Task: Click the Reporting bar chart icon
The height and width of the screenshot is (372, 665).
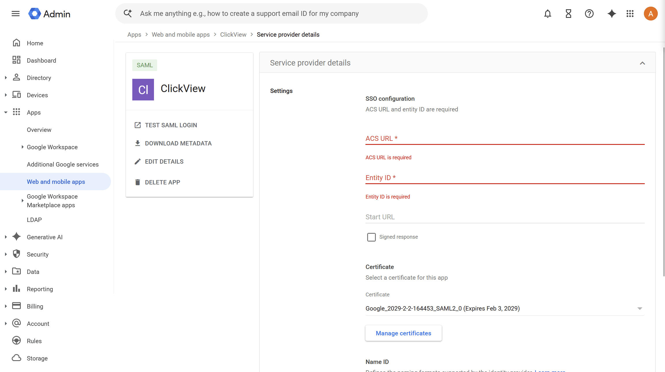Action: (x=16, y=289)
